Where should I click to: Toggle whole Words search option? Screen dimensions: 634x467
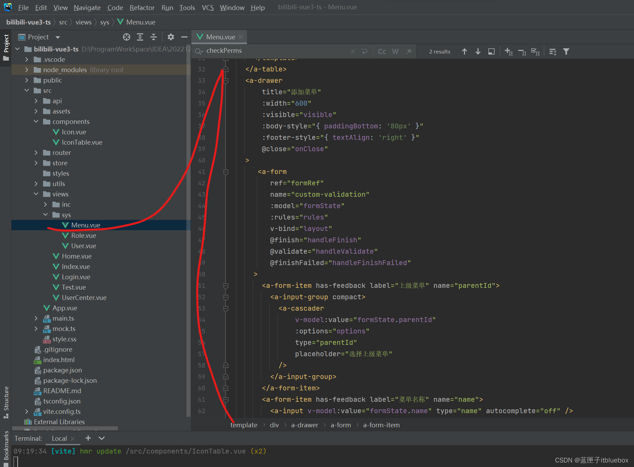(395, 51)
